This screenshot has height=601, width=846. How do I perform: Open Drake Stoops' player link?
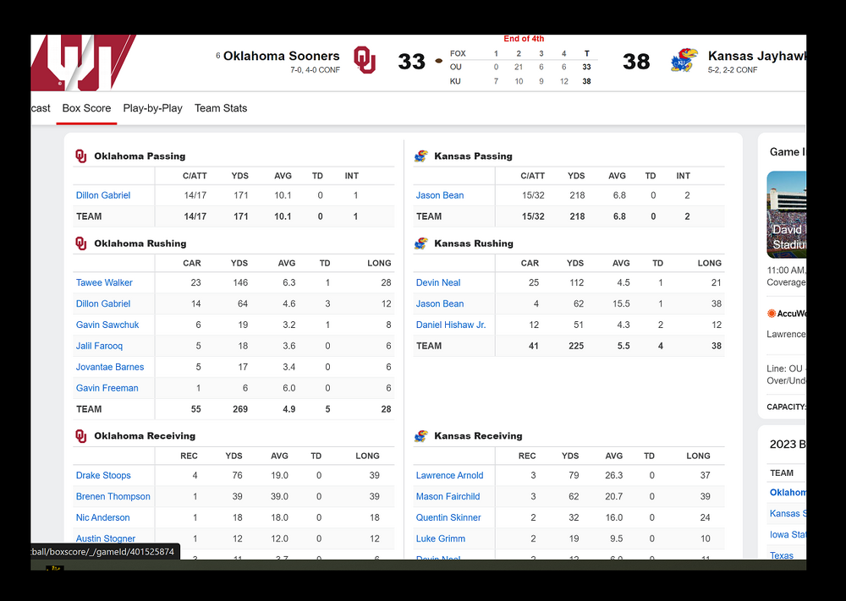(102, 475)
